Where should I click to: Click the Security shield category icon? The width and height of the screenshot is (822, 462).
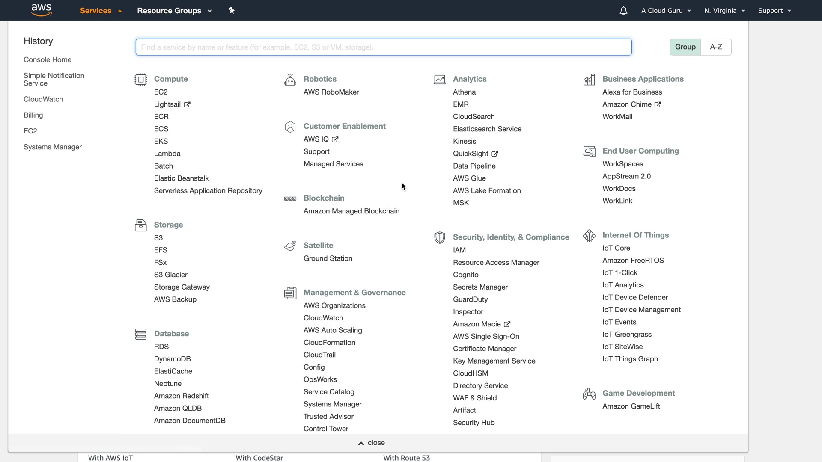(x=439, y=238)
